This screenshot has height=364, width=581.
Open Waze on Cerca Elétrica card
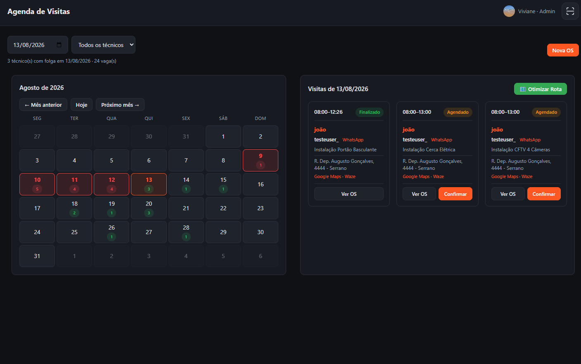(x=439, y=176)
